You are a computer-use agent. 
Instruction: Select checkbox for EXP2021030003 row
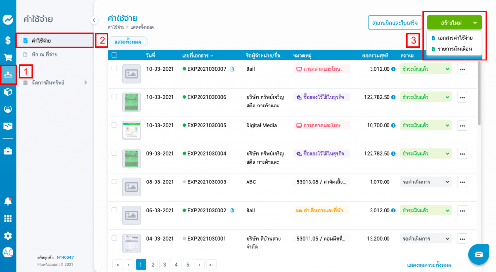[x=114, y=181]
